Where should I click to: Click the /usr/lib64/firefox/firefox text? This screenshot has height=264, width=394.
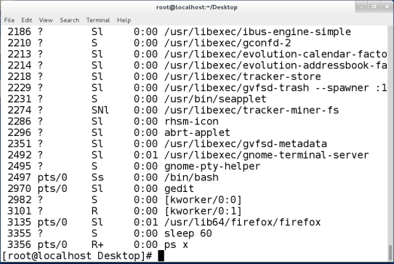[x=243, y=223]
